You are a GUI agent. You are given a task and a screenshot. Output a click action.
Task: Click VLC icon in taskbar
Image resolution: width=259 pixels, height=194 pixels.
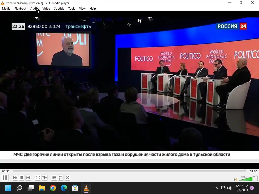point(86,188)
